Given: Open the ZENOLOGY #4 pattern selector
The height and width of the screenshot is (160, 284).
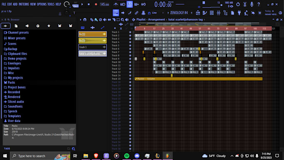Looking at the screenshot, I should [179, 13].
